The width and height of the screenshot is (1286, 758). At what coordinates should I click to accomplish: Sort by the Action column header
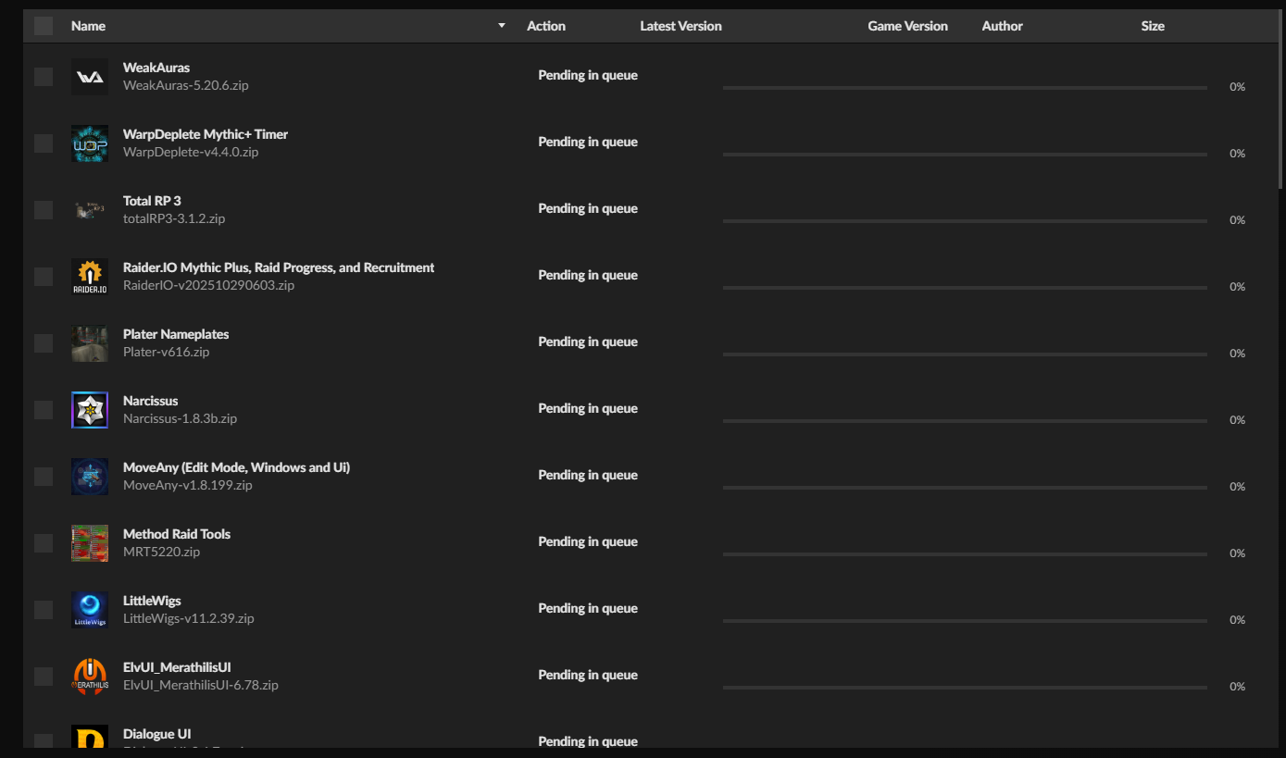546,26
